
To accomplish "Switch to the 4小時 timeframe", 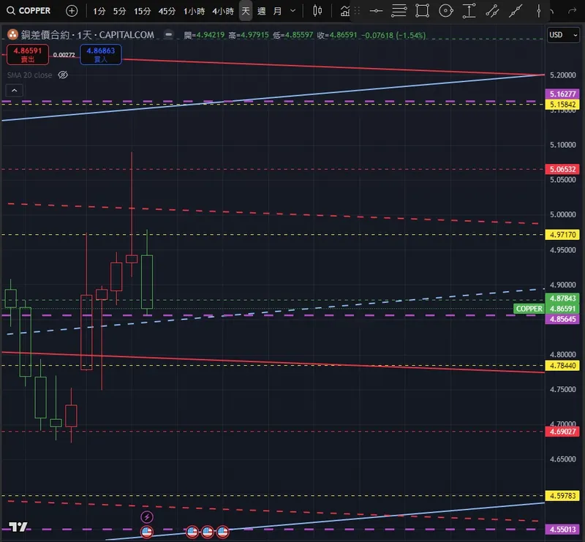I will pyautogui.click(x=223, y=11).
